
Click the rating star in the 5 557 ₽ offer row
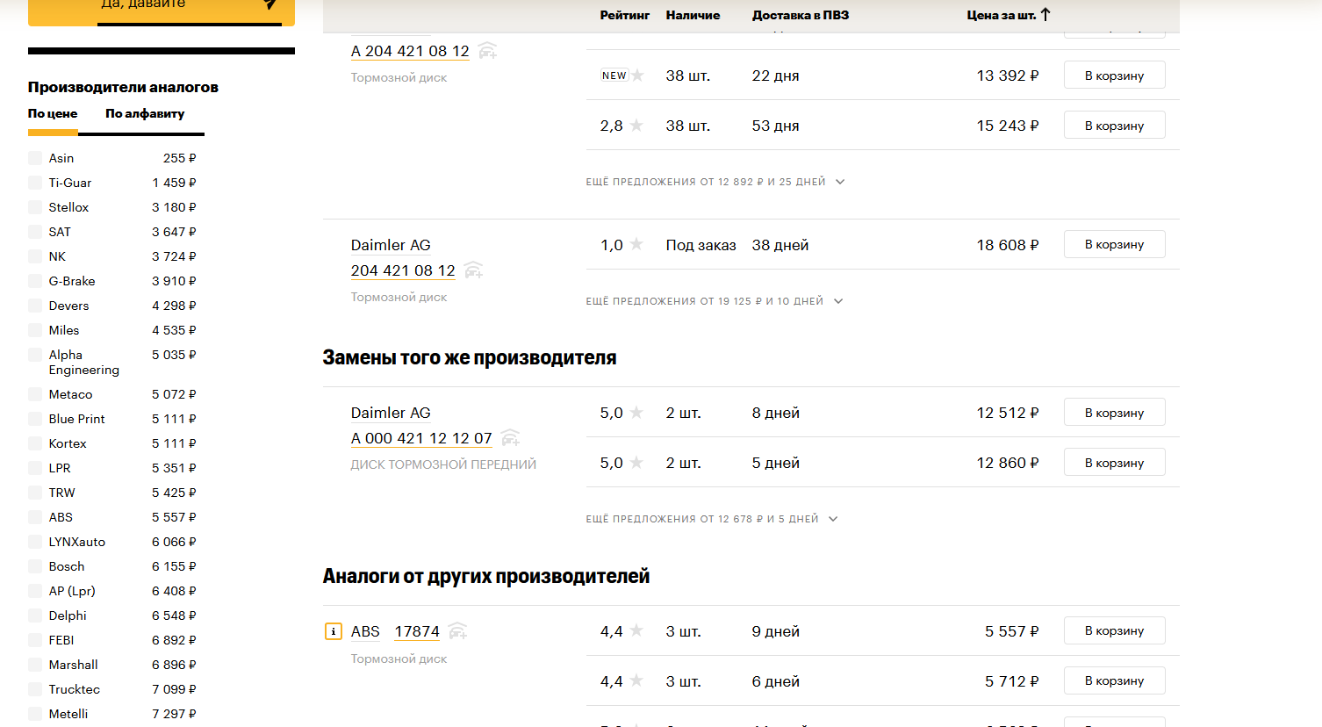[x=636, y=631]
